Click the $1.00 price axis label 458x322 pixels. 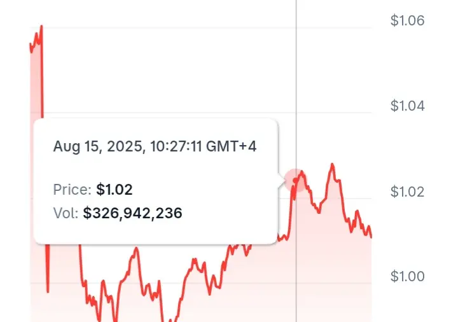(x=407, y=276)
